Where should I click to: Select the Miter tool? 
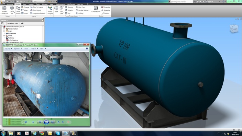coord(24,10)
